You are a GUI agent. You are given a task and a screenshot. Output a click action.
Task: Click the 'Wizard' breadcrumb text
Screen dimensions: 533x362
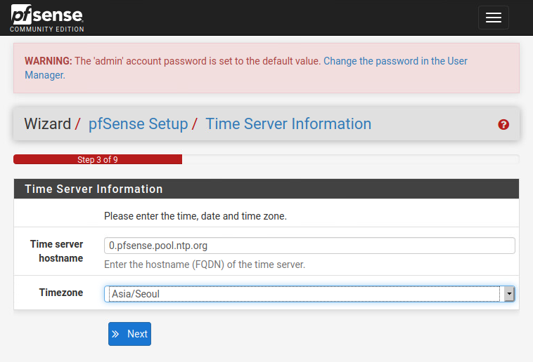[x=48, y=124]
